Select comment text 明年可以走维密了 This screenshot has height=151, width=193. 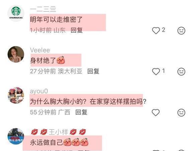tap(56, 19)
